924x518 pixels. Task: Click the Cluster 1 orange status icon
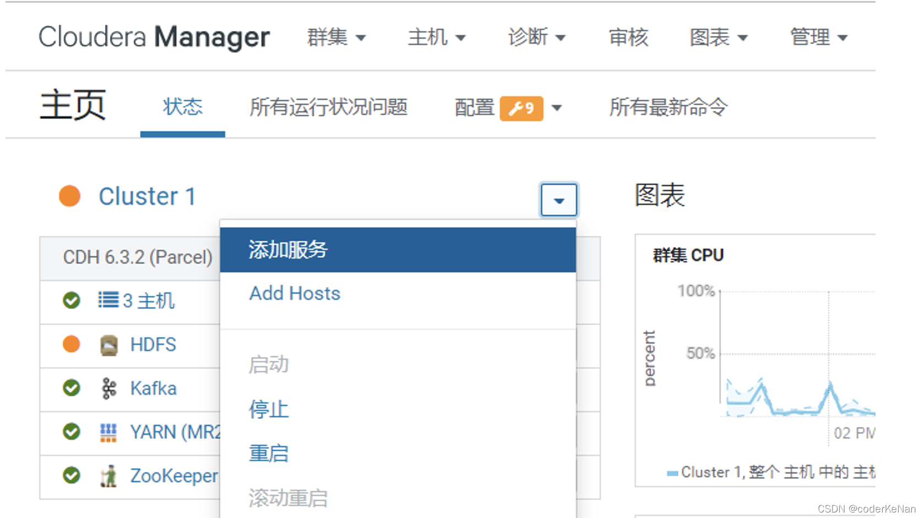coord(70,196)
